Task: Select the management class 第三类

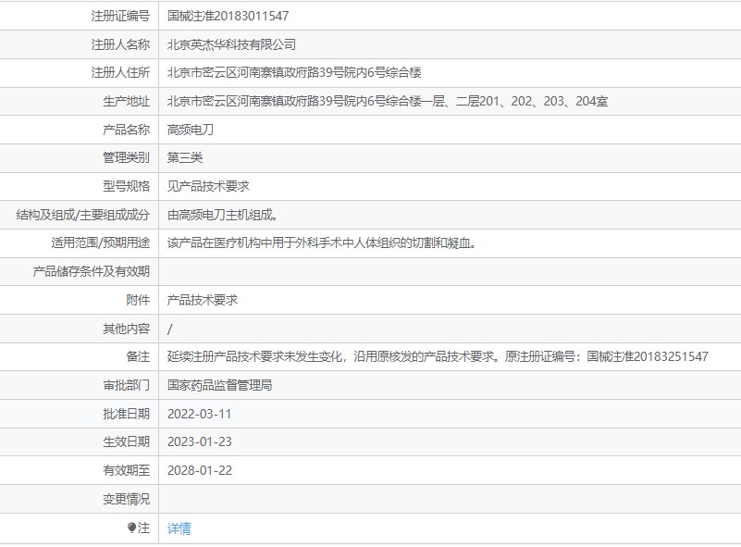Action: tap(185, 157)
